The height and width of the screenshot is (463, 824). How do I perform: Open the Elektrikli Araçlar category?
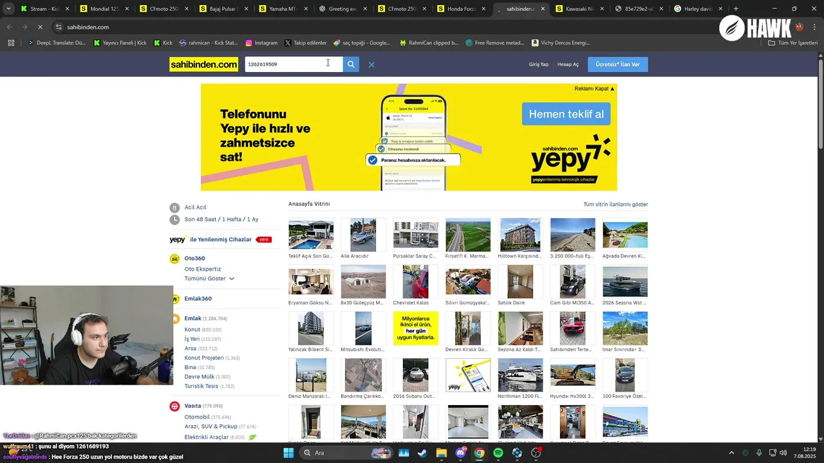207,437
